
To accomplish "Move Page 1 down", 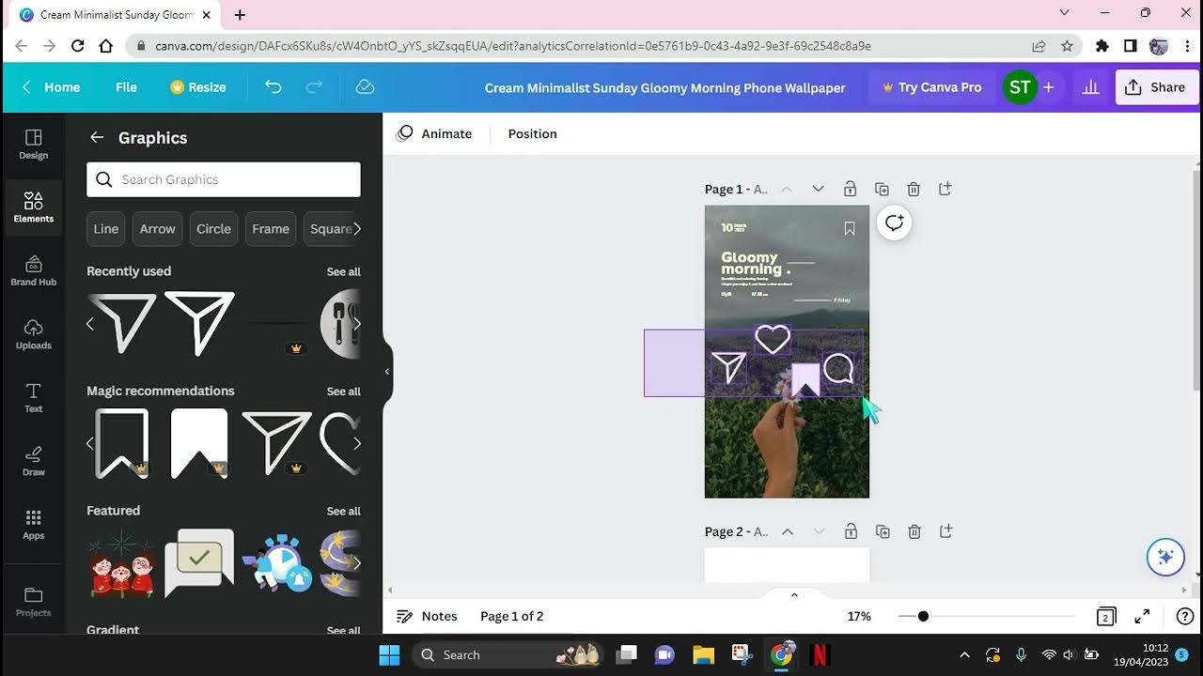I will (818, 189).
